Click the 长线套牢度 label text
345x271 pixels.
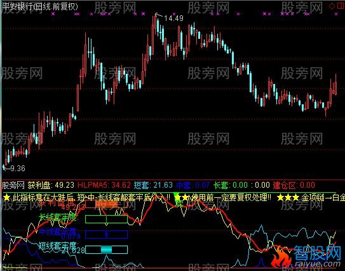point(58,217)
